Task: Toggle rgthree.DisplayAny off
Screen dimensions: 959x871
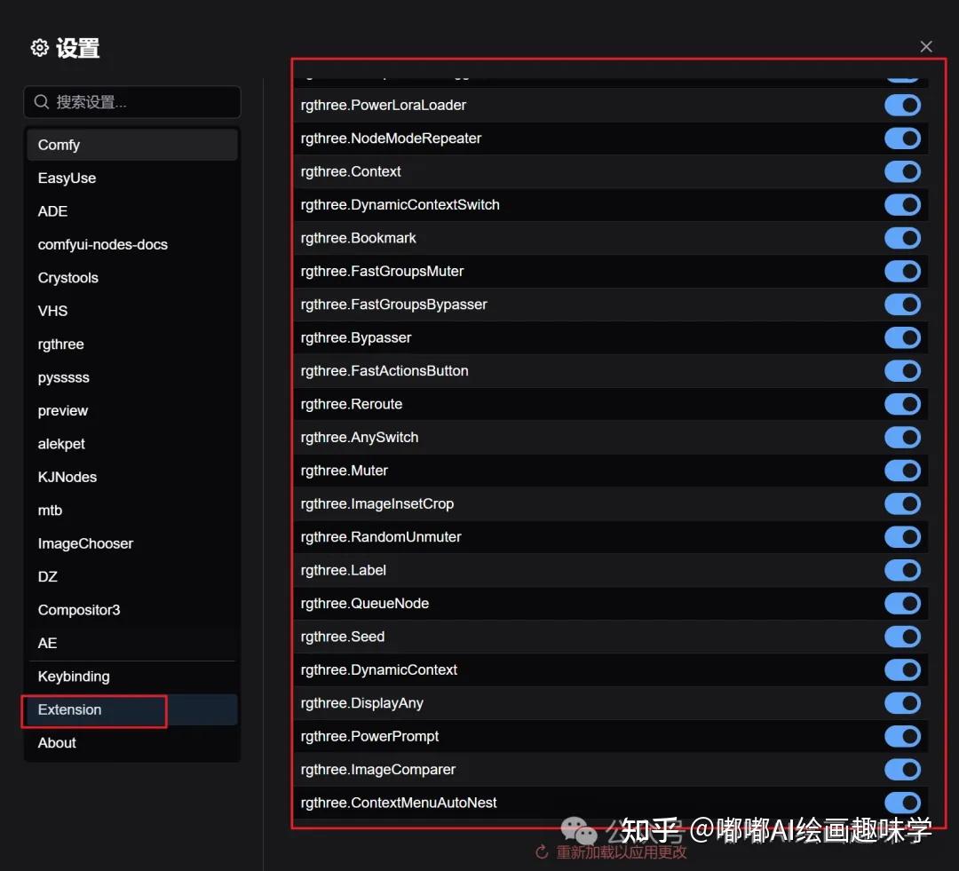Action: [x=902, y=703]
